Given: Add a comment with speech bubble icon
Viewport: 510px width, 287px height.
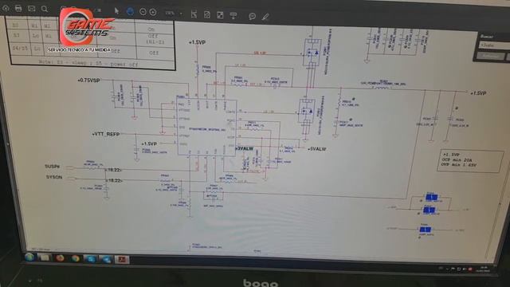Looking at the screenshot, I should [x=252, y=16].
